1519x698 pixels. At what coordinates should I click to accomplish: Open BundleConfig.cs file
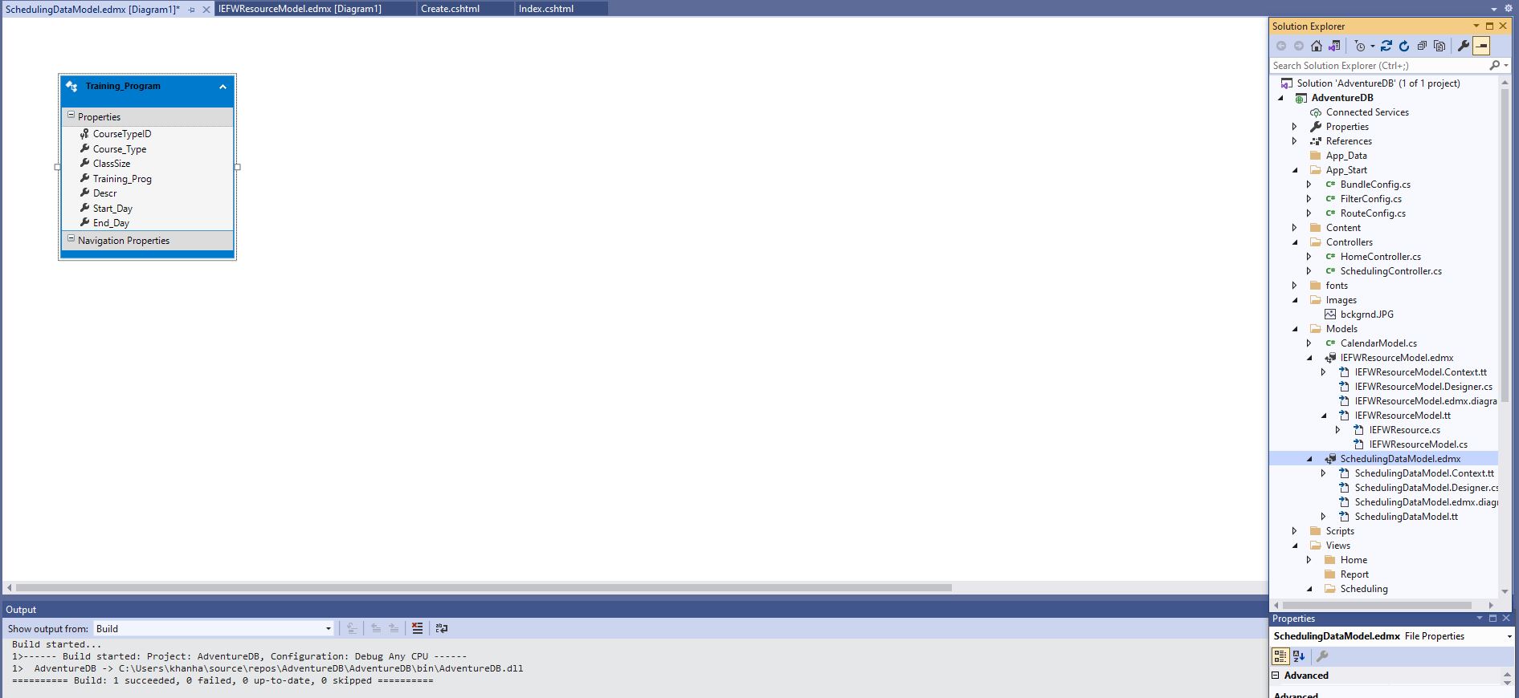[x=1375, y=185]
